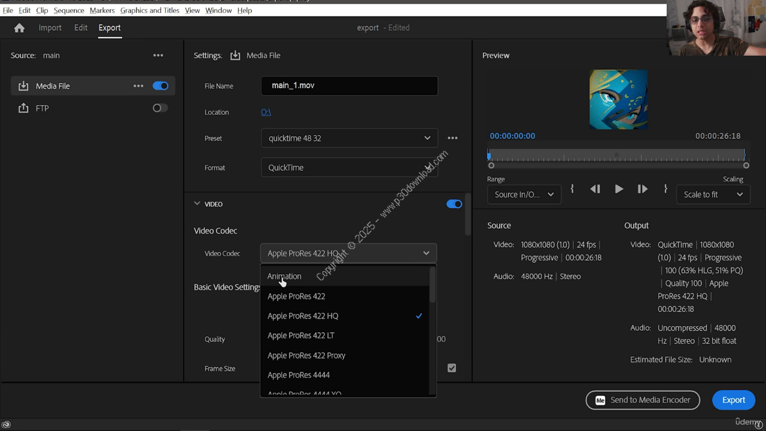Click the settings panel scrollbar
Image resolution: width=766 pixels, height=431 pixels.
468,214
